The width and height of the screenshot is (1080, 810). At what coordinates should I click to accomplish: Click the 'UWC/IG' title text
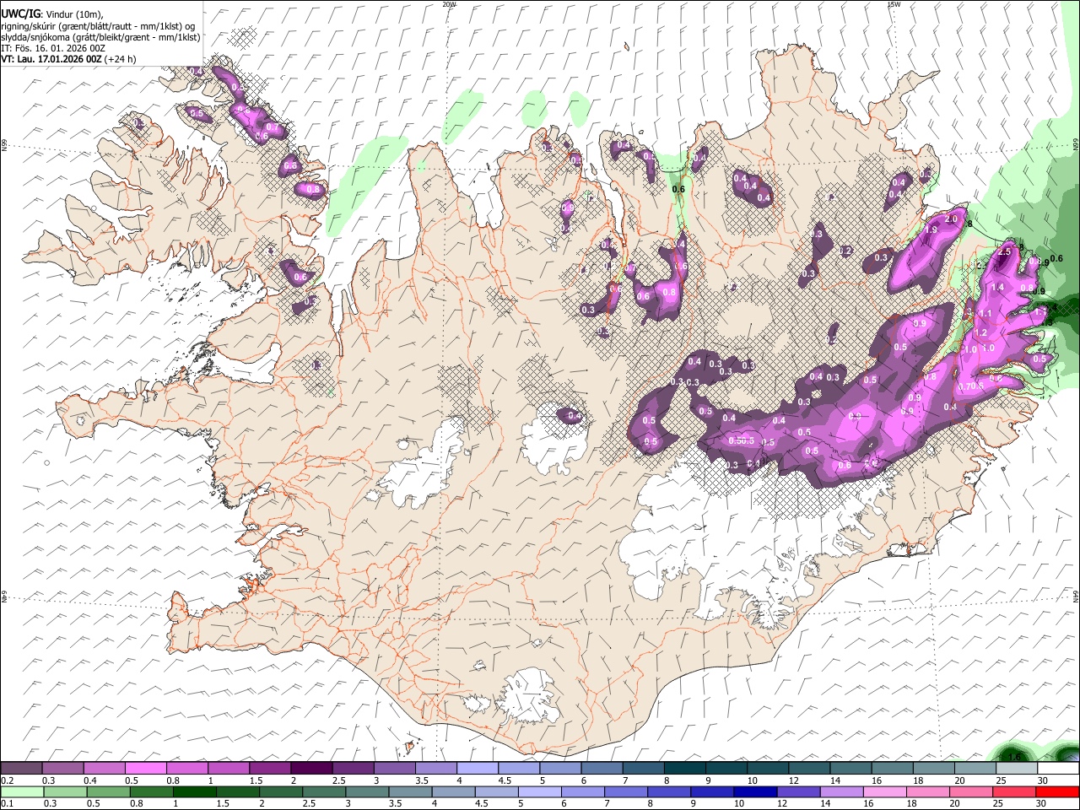21,13
